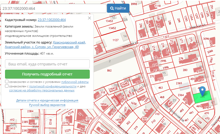Open the политикой конфиденциальности link
This screenshot has width=220, height=134.
click(x=53, y=86)
